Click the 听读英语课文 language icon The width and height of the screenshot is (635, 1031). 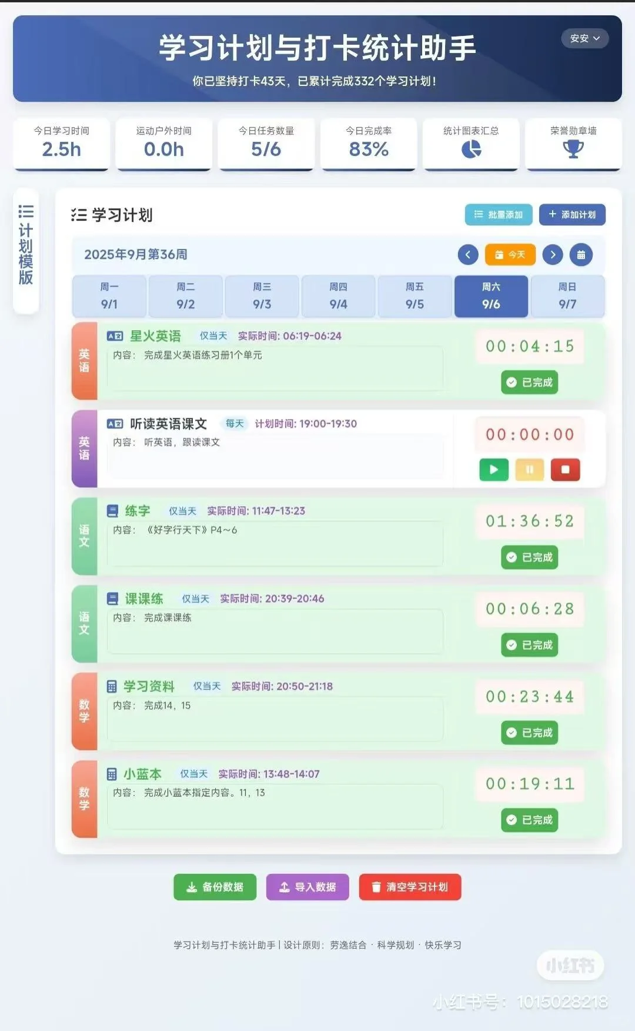tap(115, 424)
